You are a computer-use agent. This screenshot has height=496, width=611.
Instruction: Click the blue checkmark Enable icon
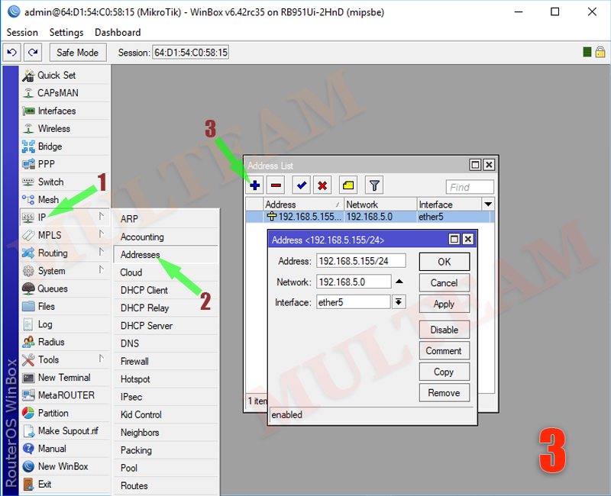pos(302,185)
